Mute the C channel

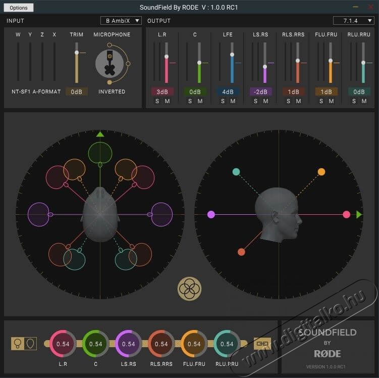click(x=200, y=101)
